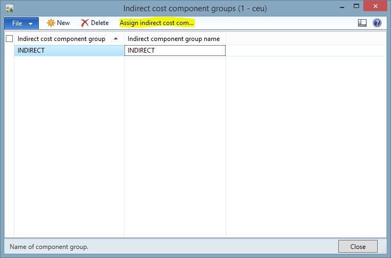The height and width of the screenshot is (258, 391).
Task: Toggle the view layout icon
Action: [362, 23]
